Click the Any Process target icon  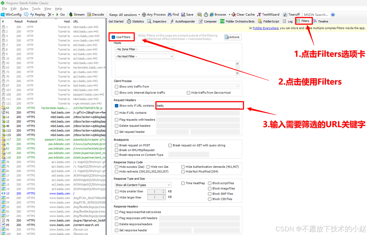click(x=144, y=15)
